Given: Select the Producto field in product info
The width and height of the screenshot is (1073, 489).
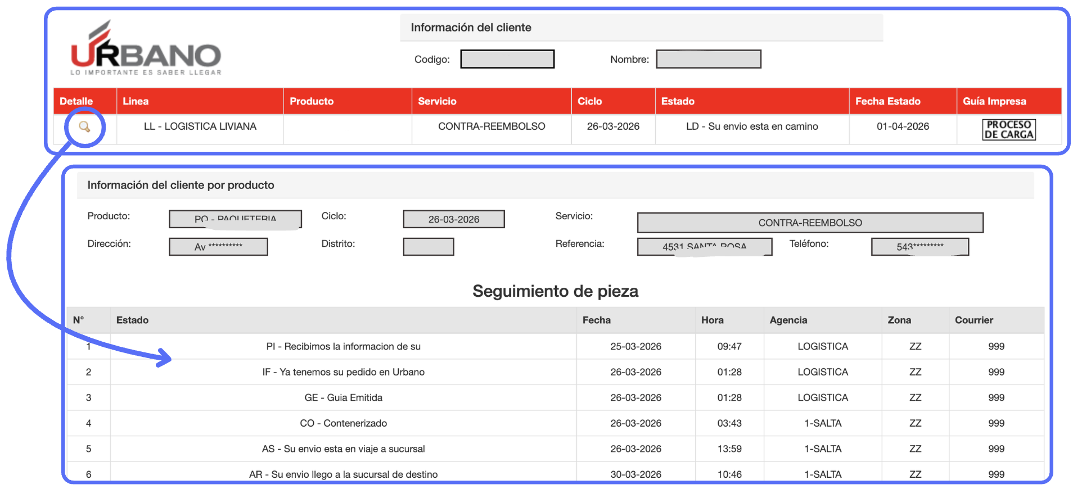Looking at the screenshot, I should coord(235,219).
